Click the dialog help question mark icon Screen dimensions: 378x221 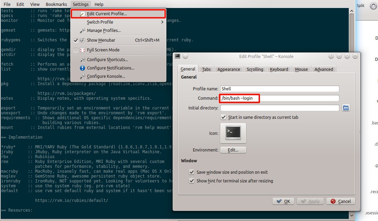[331, 56]
